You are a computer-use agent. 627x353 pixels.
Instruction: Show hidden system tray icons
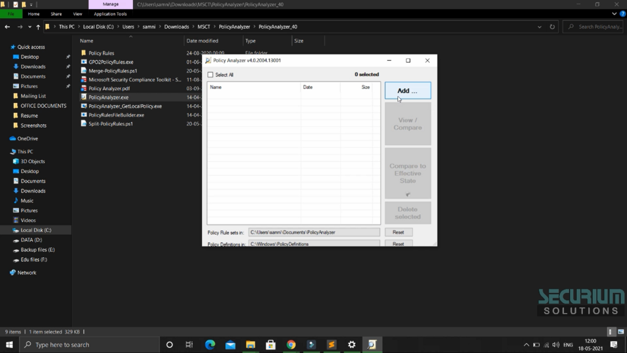point(526,344)
